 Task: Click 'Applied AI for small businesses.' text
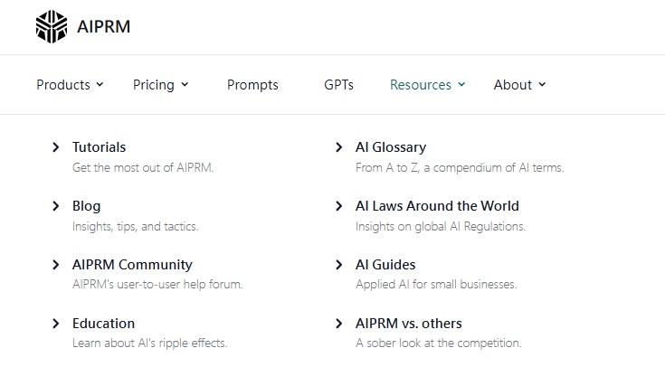coord(436,284)
